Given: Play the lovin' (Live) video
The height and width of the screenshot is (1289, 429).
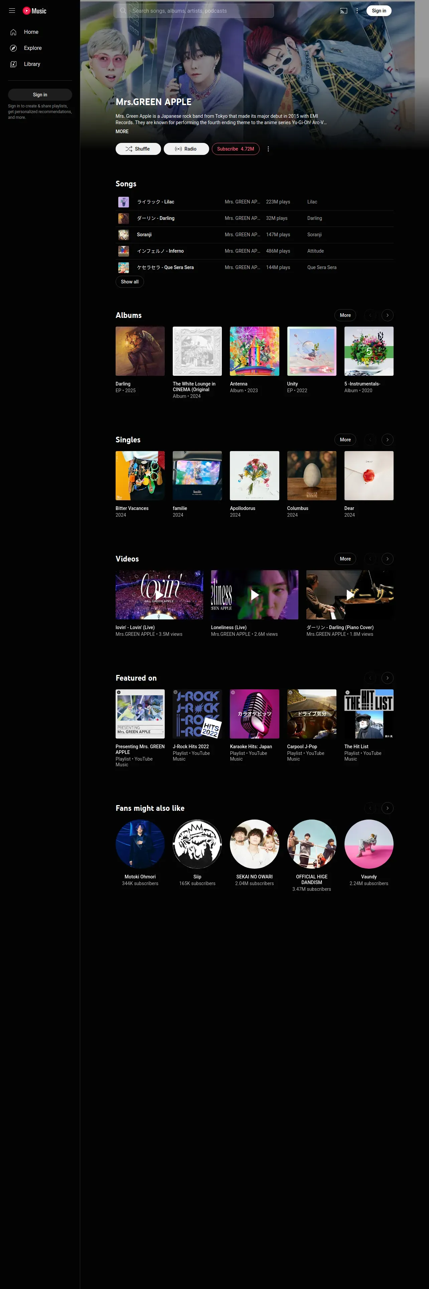Looking at the screenshot, I should click(159, 595).
